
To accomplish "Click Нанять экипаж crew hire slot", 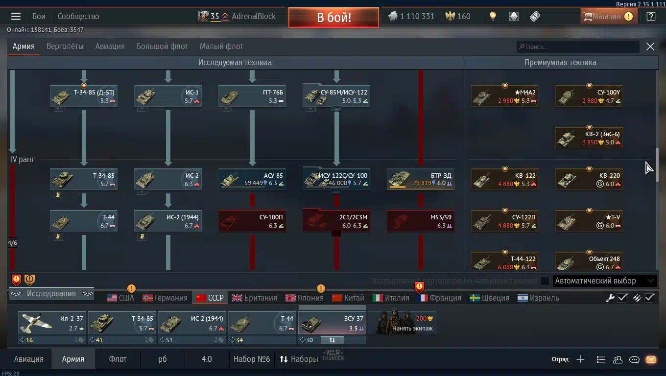I will pos(402,323).
